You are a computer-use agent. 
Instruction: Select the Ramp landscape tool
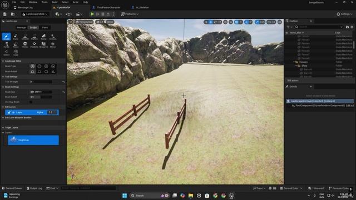pos(43,37)
